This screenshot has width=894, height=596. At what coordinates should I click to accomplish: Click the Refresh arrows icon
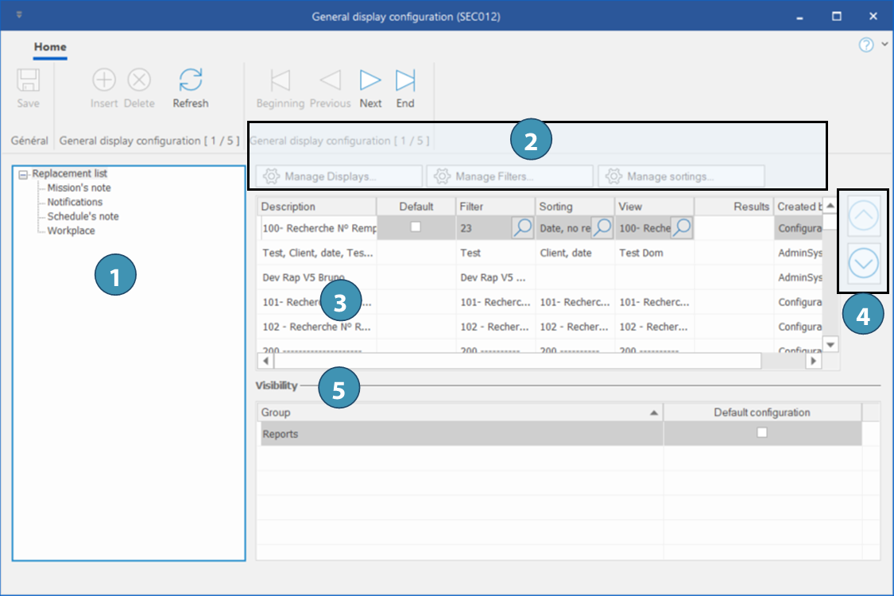190,81
